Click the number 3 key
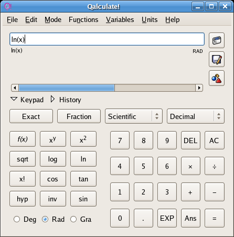This screenshot has height=237, width=234. [x=167, y=192]
